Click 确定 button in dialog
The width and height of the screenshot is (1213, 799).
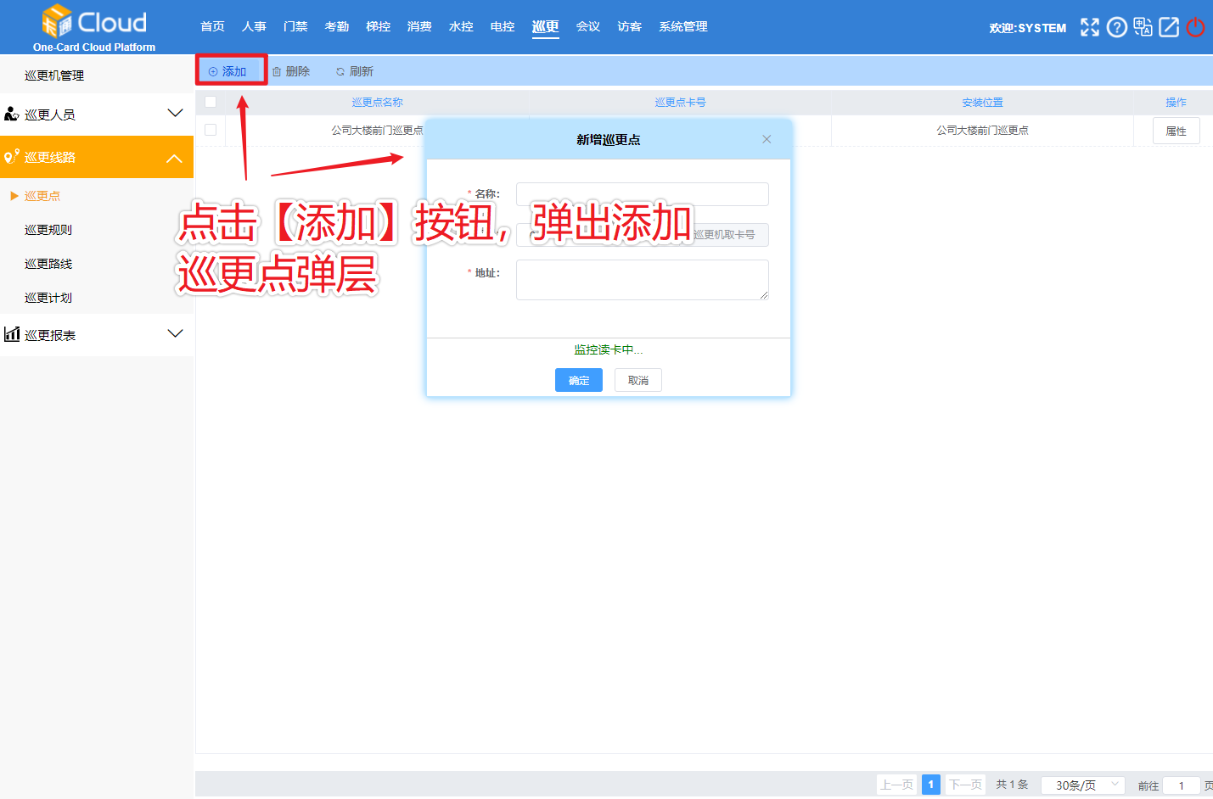click(x=579, y=380)
